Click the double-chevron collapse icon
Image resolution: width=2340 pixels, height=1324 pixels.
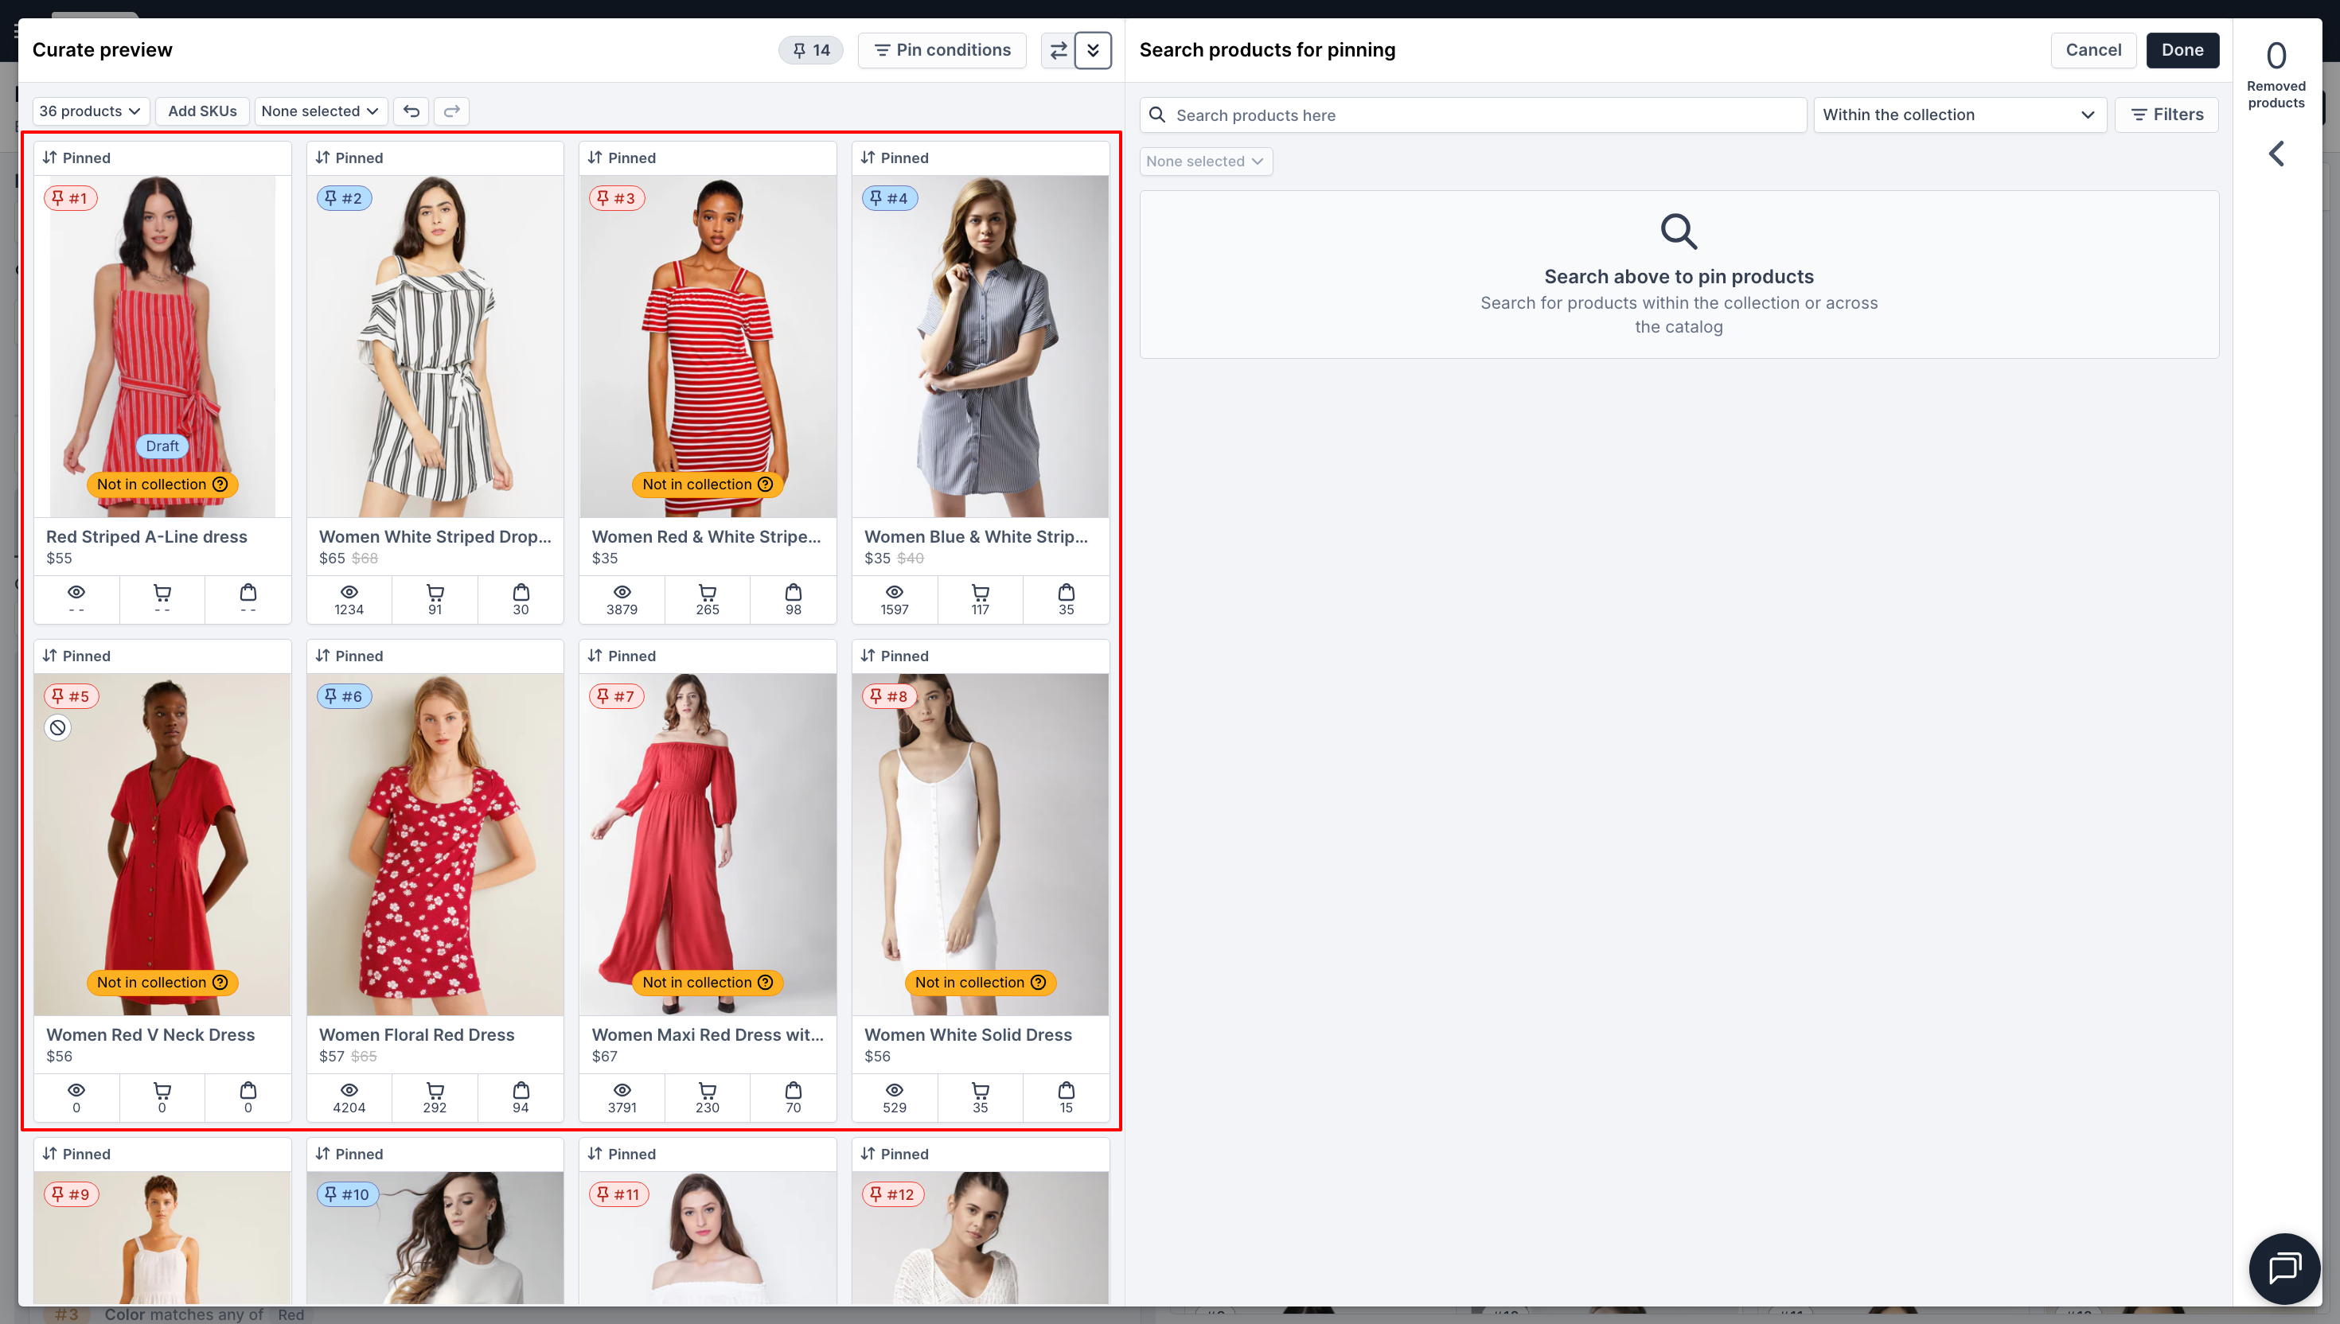coord(1093,51)
